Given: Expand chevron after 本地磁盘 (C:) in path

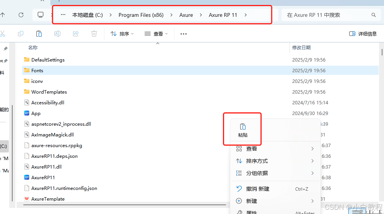Looking at the screenshot, I should (111, 15).
